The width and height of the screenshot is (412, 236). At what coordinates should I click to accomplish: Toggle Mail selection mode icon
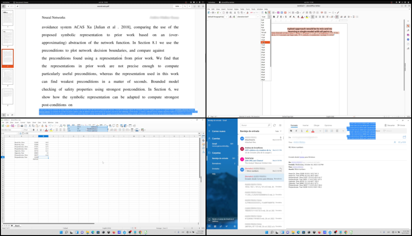coord(280,125)
